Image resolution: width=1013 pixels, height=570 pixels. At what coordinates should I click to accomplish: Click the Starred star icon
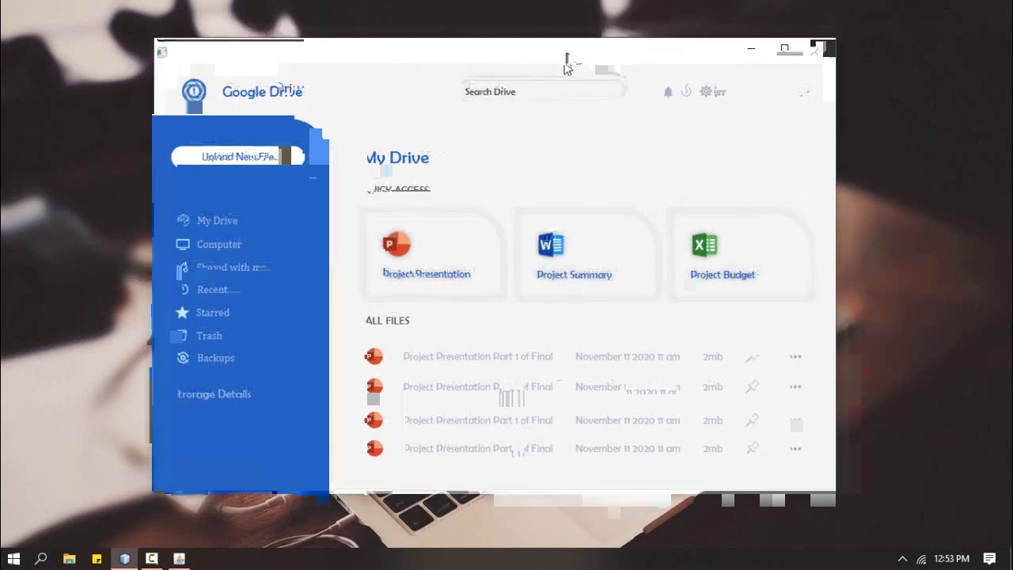(x=183, y=313)
